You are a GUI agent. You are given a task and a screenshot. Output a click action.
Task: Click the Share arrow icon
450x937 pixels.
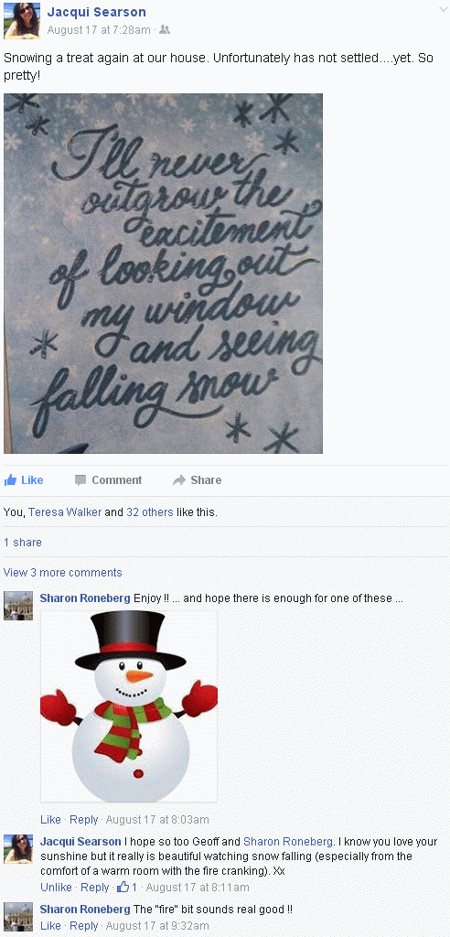(179, 479)
